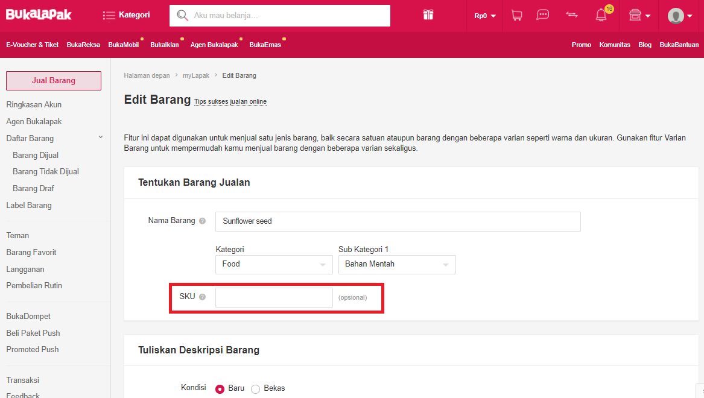
Task: Click the Nama Barang input field
Action: click(398, 222)
